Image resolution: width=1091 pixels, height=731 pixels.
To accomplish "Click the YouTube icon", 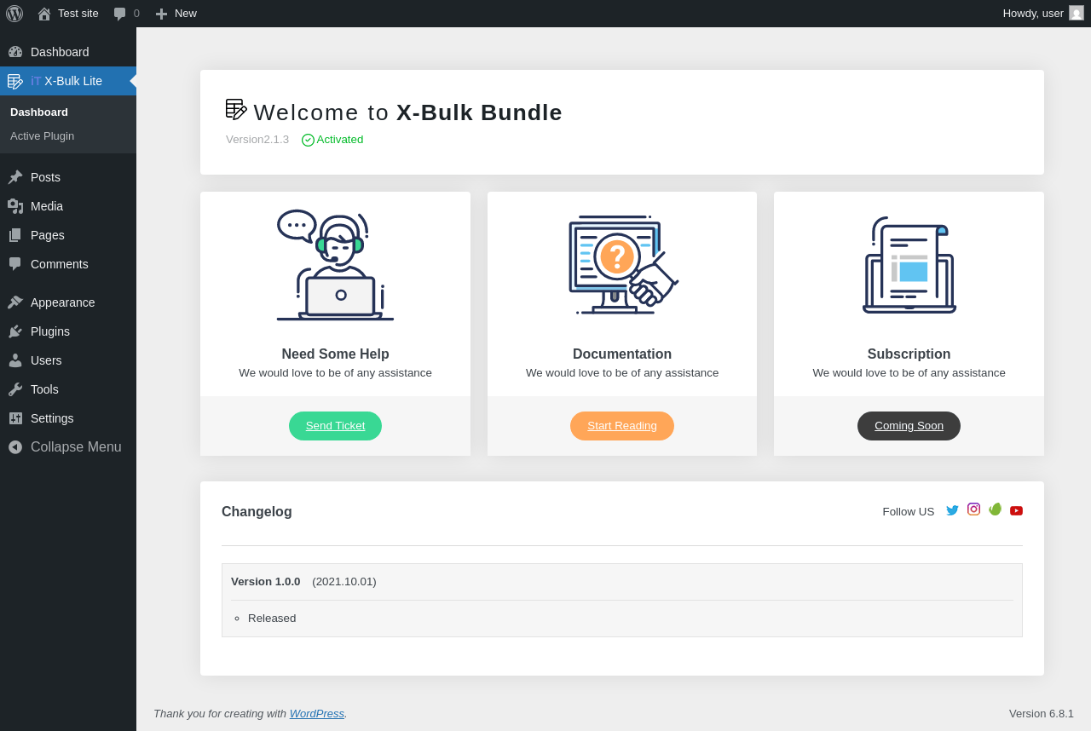I will coord(1016,510).
